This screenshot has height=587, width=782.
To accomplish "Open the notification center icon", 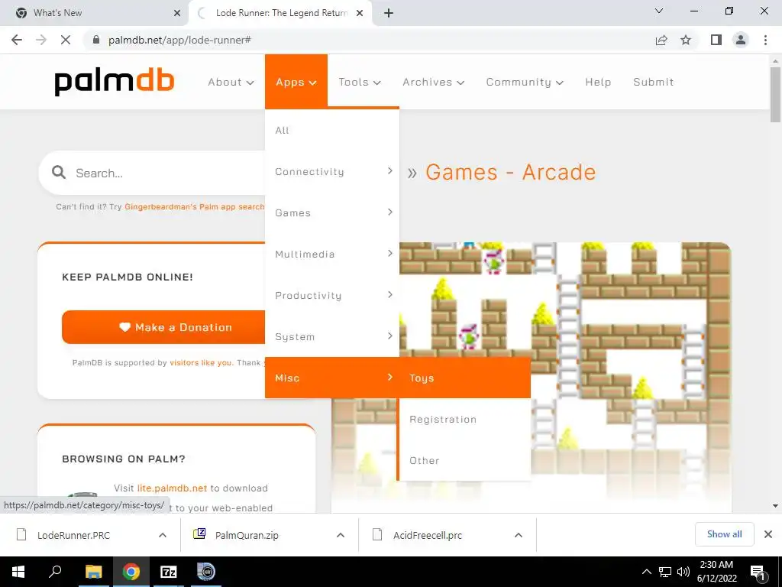I will click(758, 572).
